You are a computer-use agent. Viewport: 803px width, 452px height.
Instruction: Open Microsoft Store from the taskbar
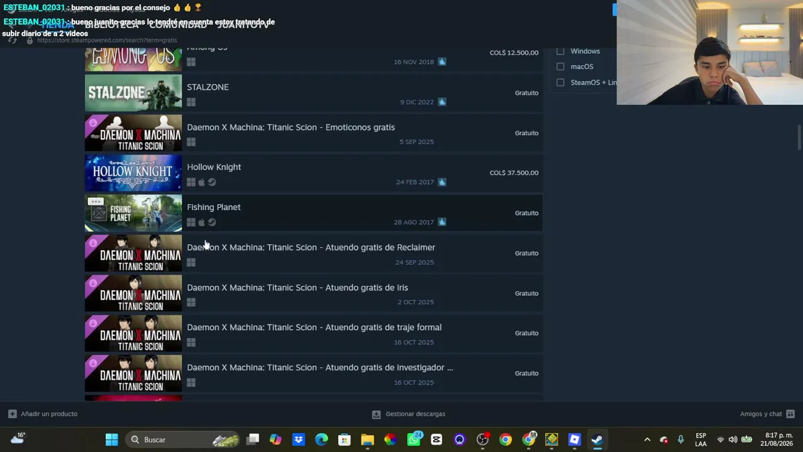tap(344, 439)
